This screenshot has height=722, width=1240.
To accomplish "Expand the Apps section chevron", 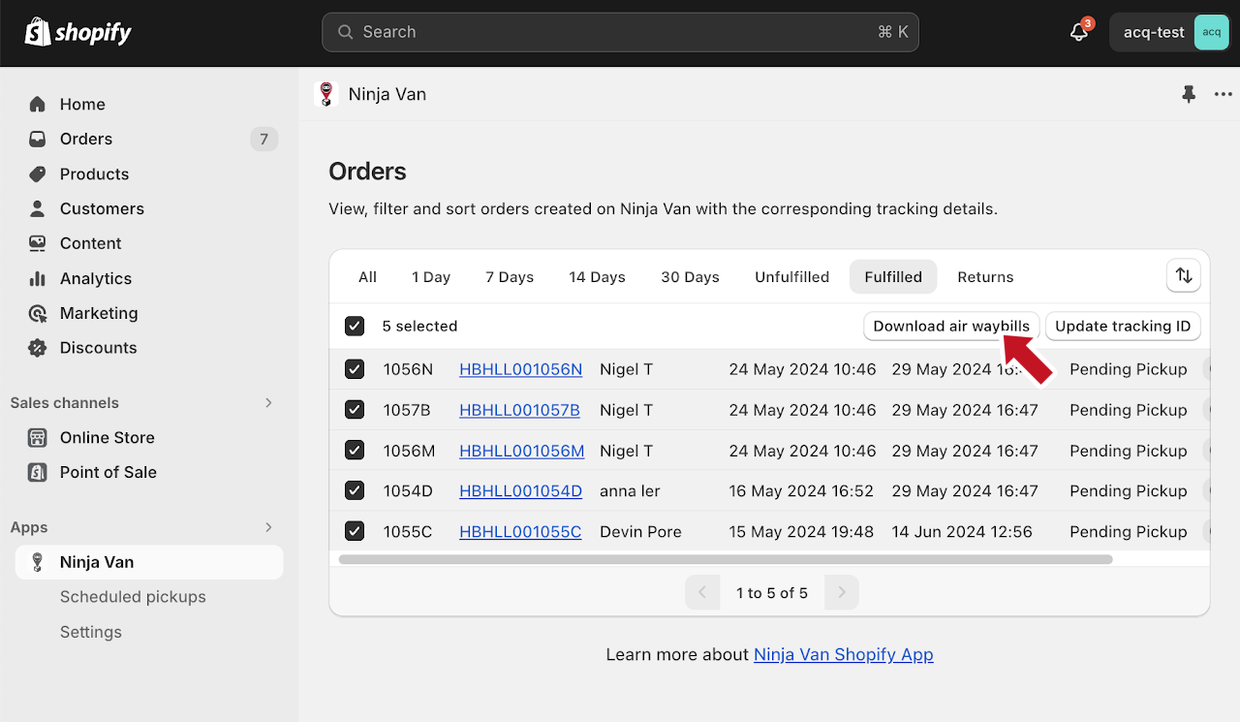I will 268,527.
